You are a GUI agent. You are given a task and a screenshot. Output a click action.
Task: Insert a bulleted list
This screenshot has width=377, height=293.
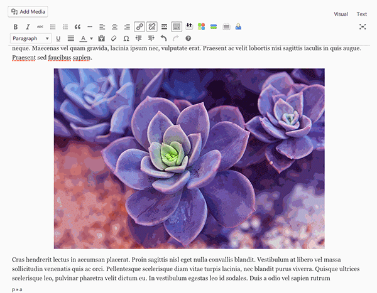(x=53, y=27)
